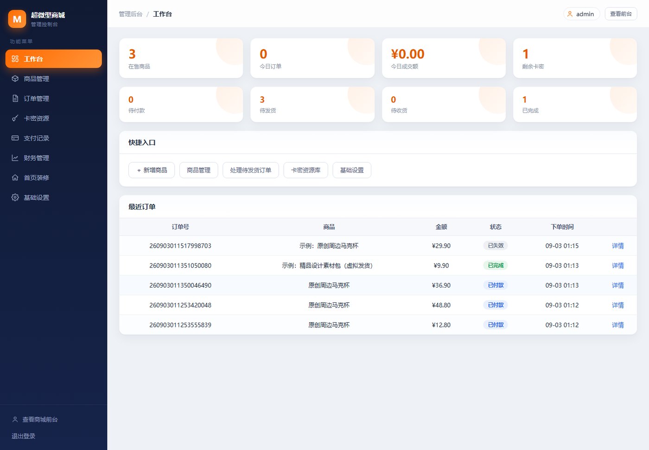
Task: Open 详情 for order 260903011351050080
Action: point(618,266)
